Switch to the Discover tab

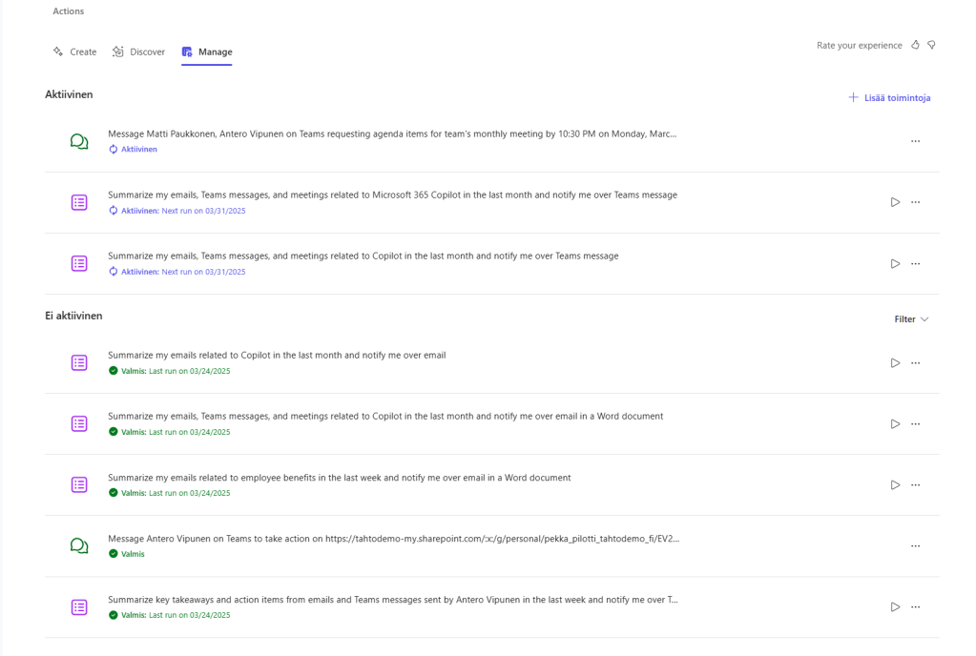point(138,51)
